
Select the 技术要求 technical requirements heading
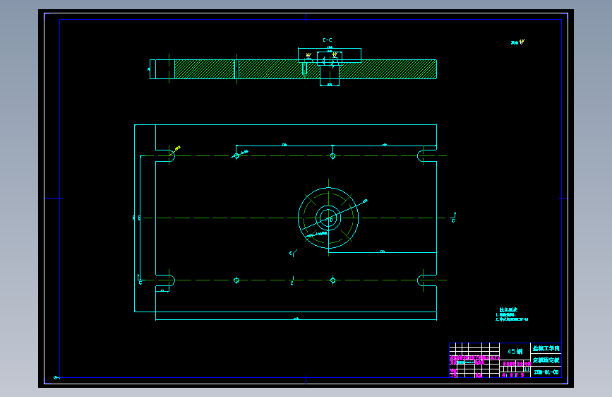508,310
